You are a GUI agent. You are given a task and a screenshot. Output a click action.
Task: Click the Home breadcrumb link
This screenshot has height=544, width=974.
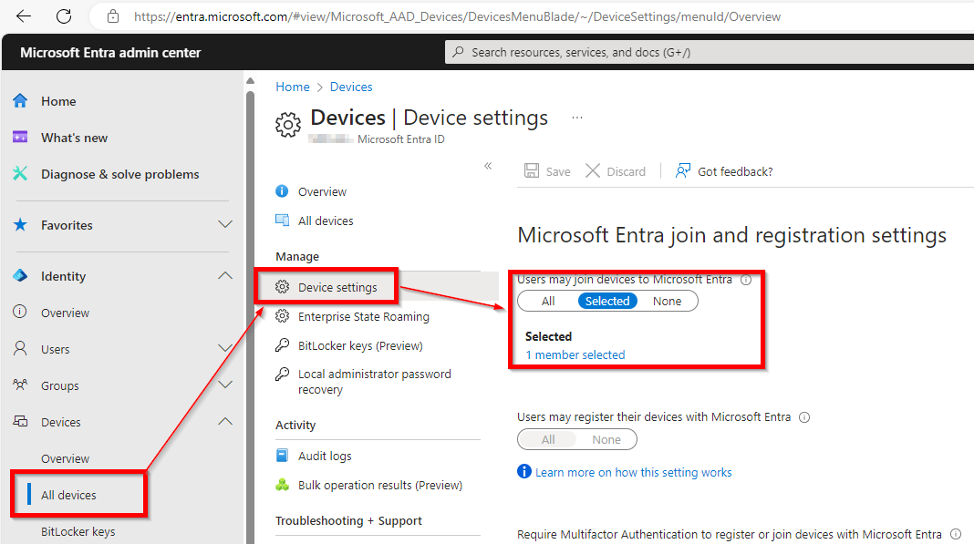tap(293, 87)
